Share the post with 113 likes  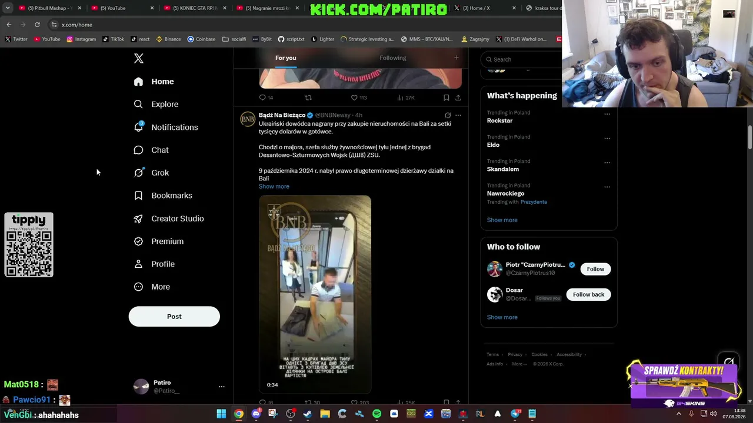click(x=458, y=98)
